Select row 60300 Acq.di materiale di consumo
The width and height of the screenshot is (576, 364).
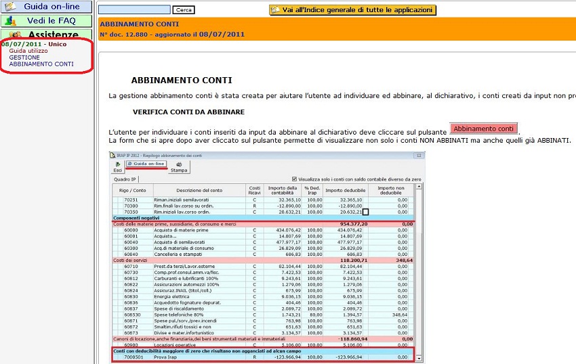(x=263, y=248)
